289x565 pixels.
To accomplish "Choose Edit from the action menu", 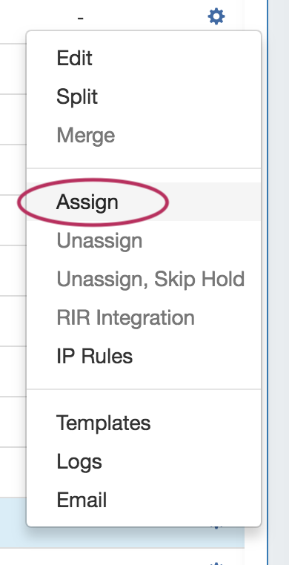I will (74, 58).
